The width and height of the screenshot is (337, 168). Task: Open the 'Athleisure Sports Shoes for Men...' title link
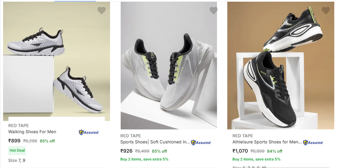[267, 142]
